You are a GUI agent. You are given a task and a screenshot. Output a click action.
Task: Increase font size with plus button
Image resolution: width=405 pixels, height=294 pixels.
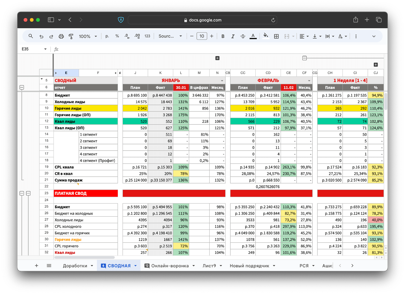(x=212, y=36)
